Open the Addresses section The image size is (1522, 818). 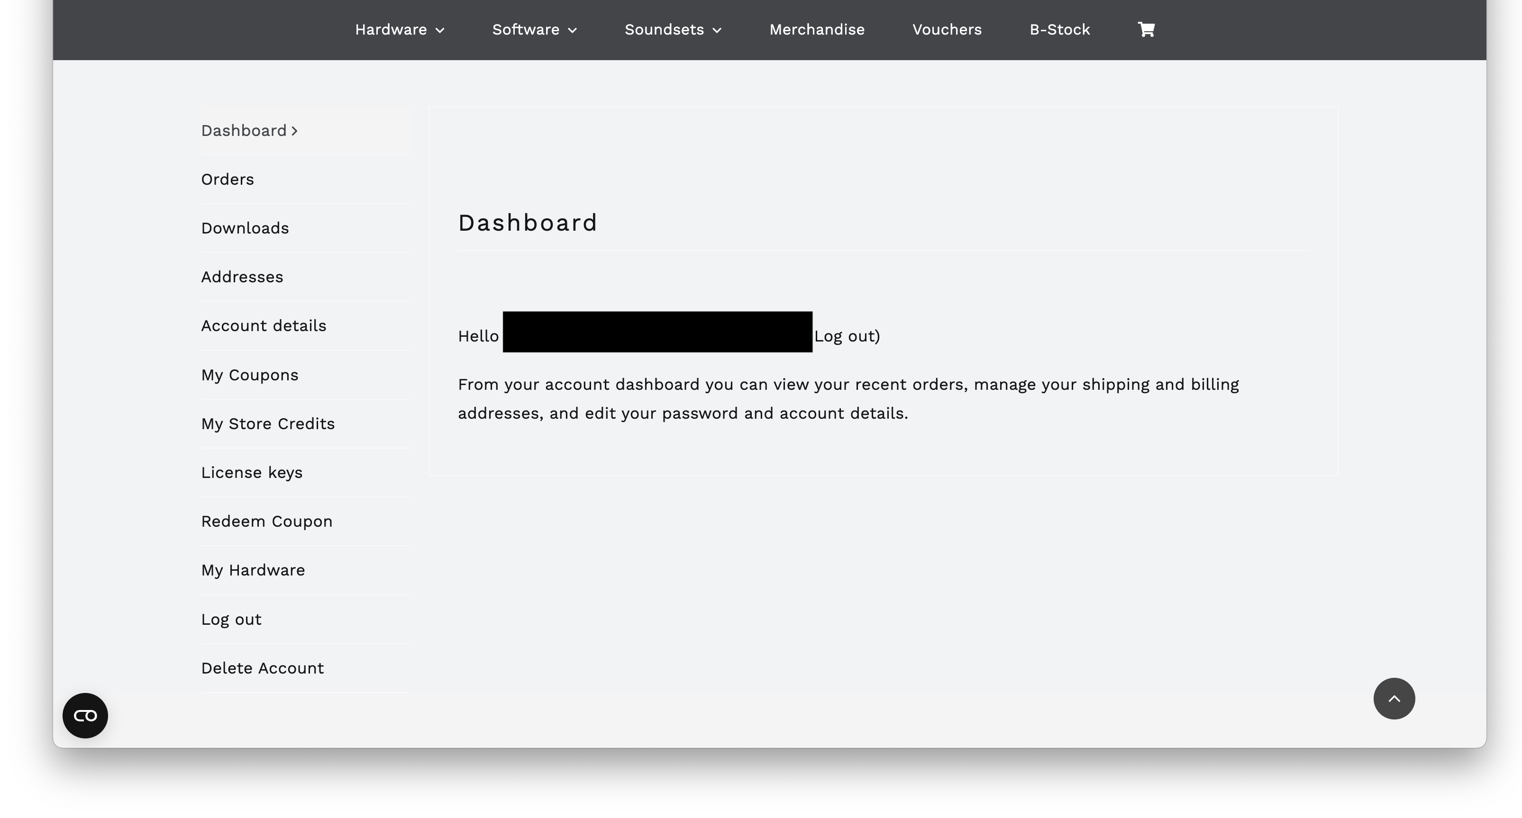click(x=242, y=277)
